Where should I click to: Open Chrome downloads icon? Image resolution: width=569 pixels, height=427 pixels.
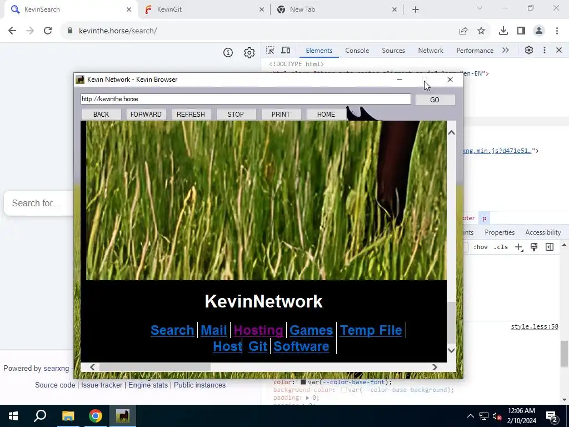pyautogui.click(x=503, y=31)
